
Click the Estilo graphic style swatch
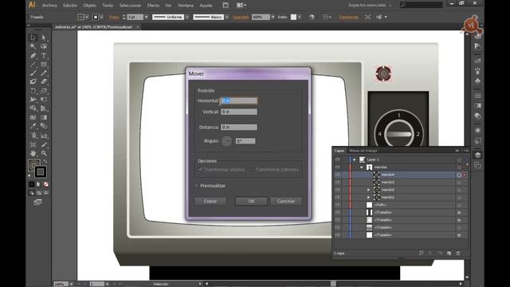(293, 17)
